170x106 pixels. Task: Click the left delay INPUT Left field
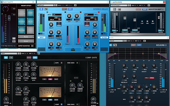[x=57, y=15]
